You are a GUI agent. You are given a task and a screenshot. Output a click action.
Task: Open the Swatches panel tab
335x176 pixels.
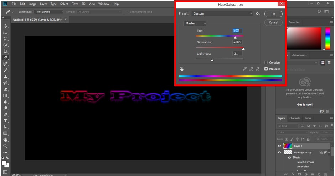(294, 22)
